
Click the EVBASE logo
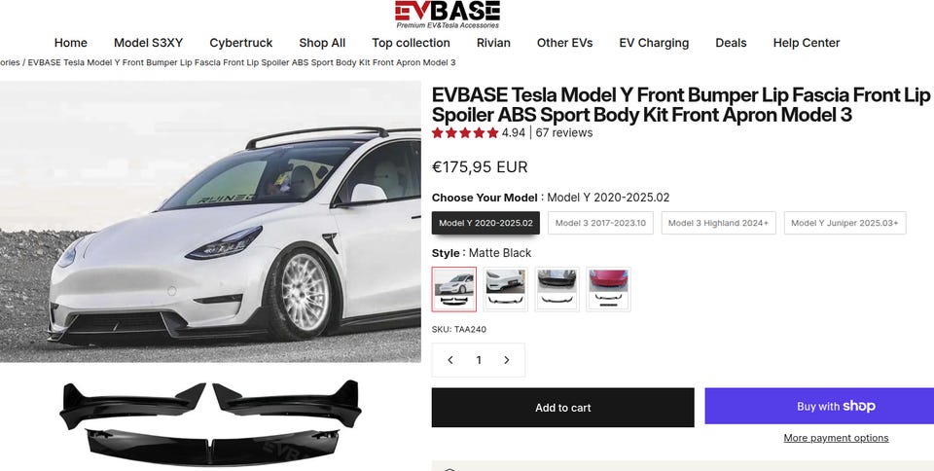(x=448, y=15)
